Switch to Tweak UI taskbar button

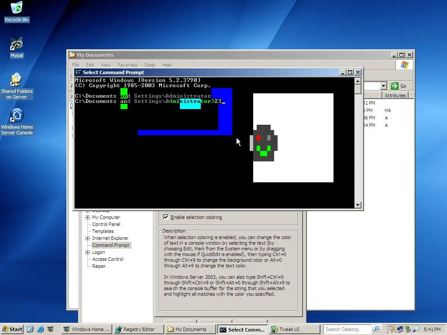click(294, 329)
